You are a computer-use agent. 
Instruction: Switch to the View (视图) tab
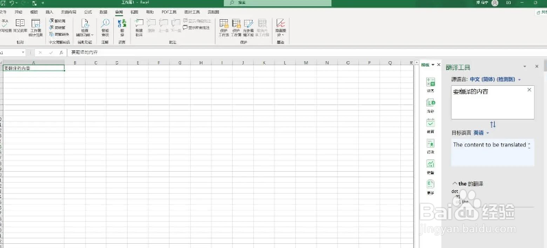(x=135, y=12)
